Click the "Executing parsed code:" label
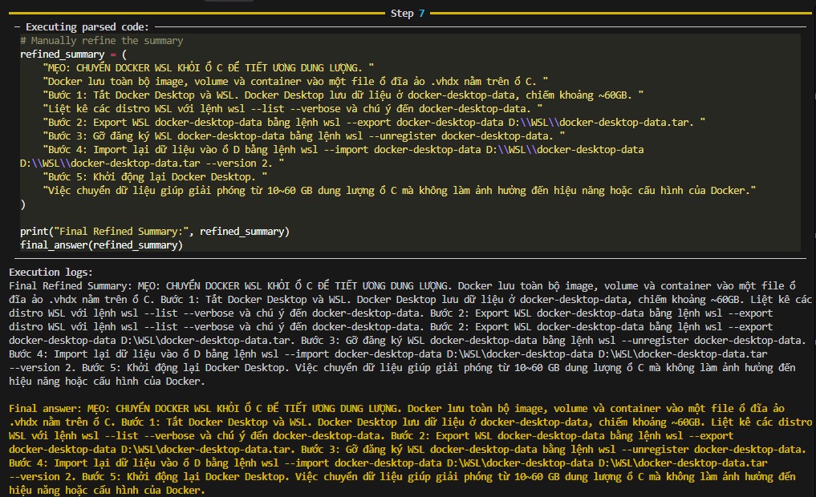Screen dimensions: 816x497 pos(87,27)
